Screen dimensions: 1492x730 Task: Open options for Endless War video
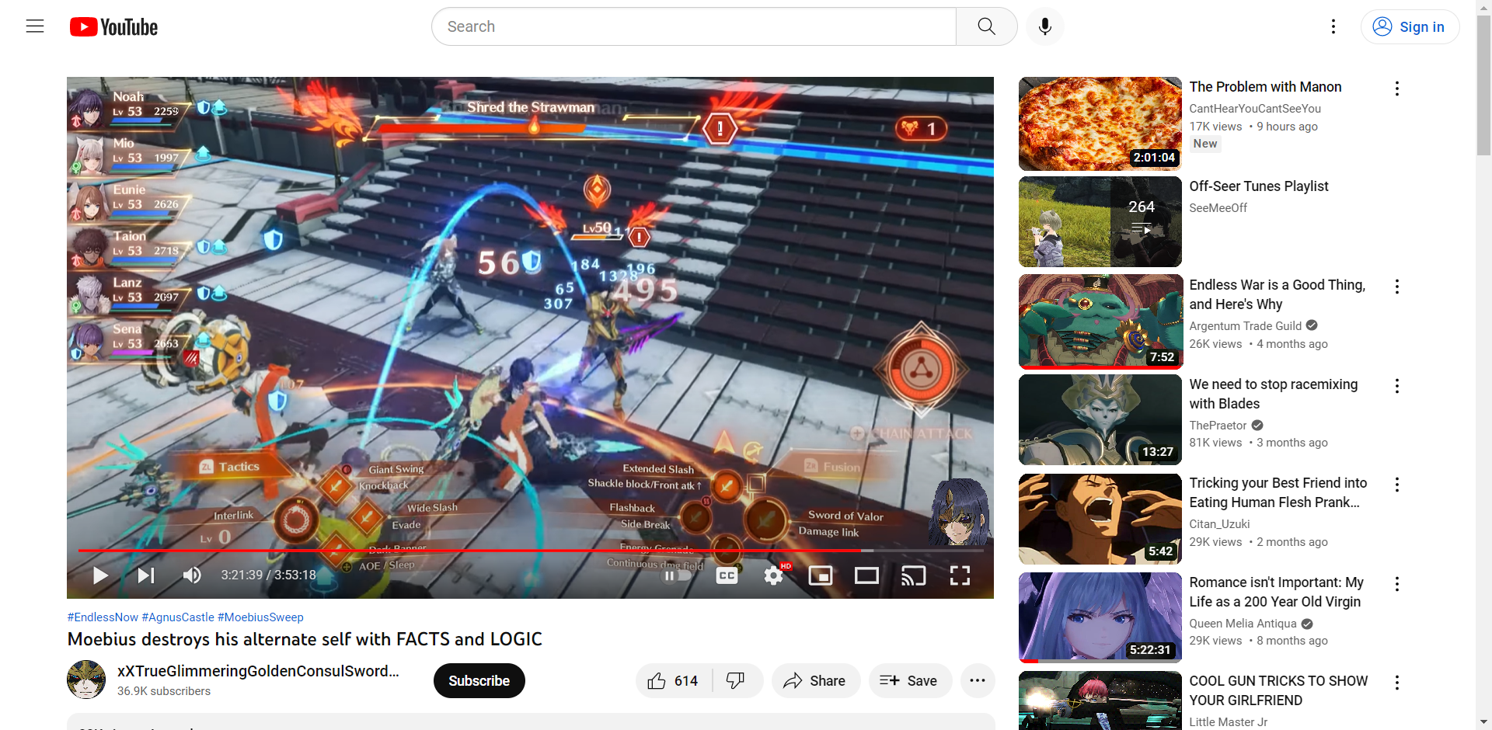tap(1397, 287)
